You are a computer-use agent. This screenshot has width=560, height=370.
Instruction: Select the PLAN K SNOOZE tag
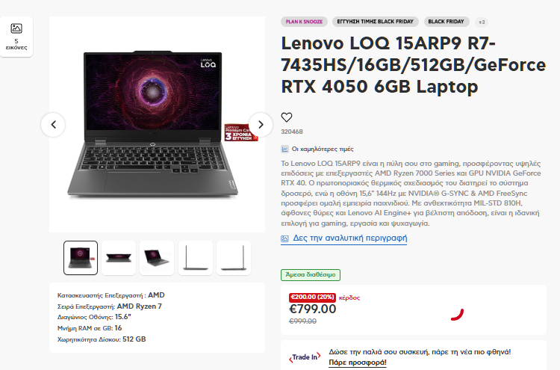point(304,22)
